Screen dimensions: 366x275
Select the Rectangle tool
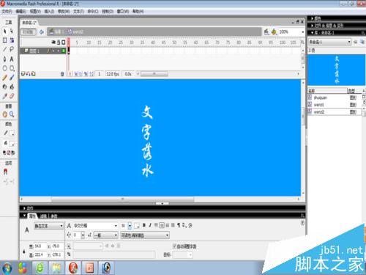pyautogui.click(x=12, y=68)
